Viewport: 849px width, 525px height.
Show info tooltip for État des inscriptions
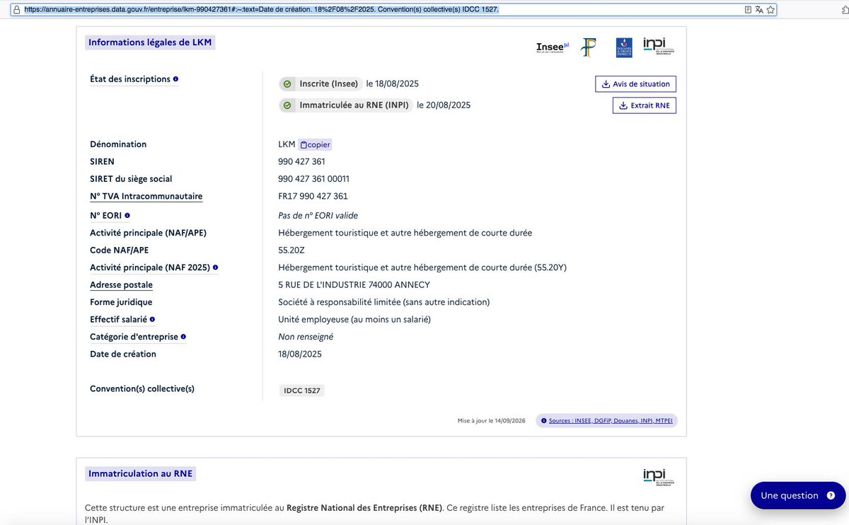175,79
